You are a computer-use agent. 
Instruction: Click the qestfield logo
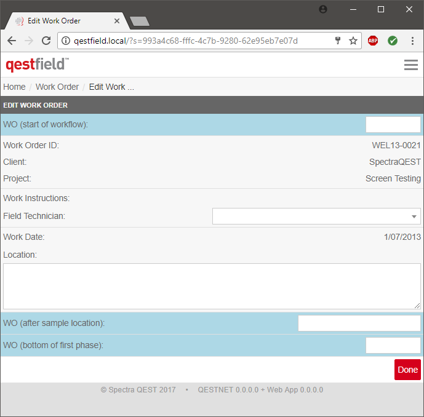pyautogui.click(x=37, y=65)
